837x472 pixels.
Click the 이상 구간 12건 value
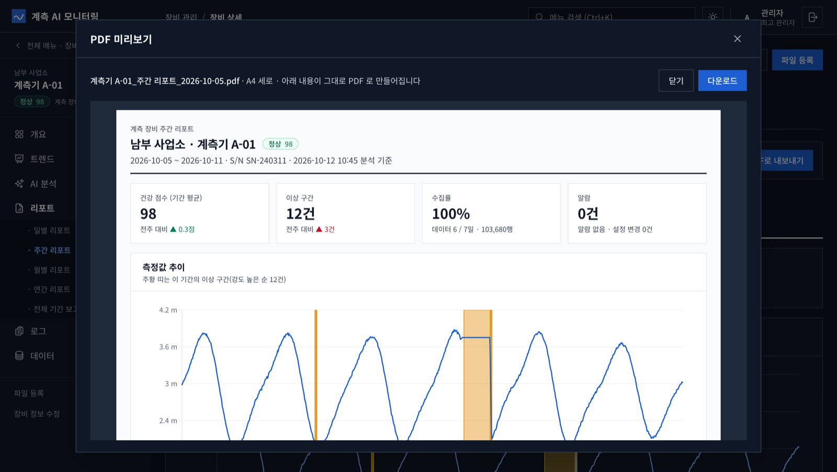300,214
